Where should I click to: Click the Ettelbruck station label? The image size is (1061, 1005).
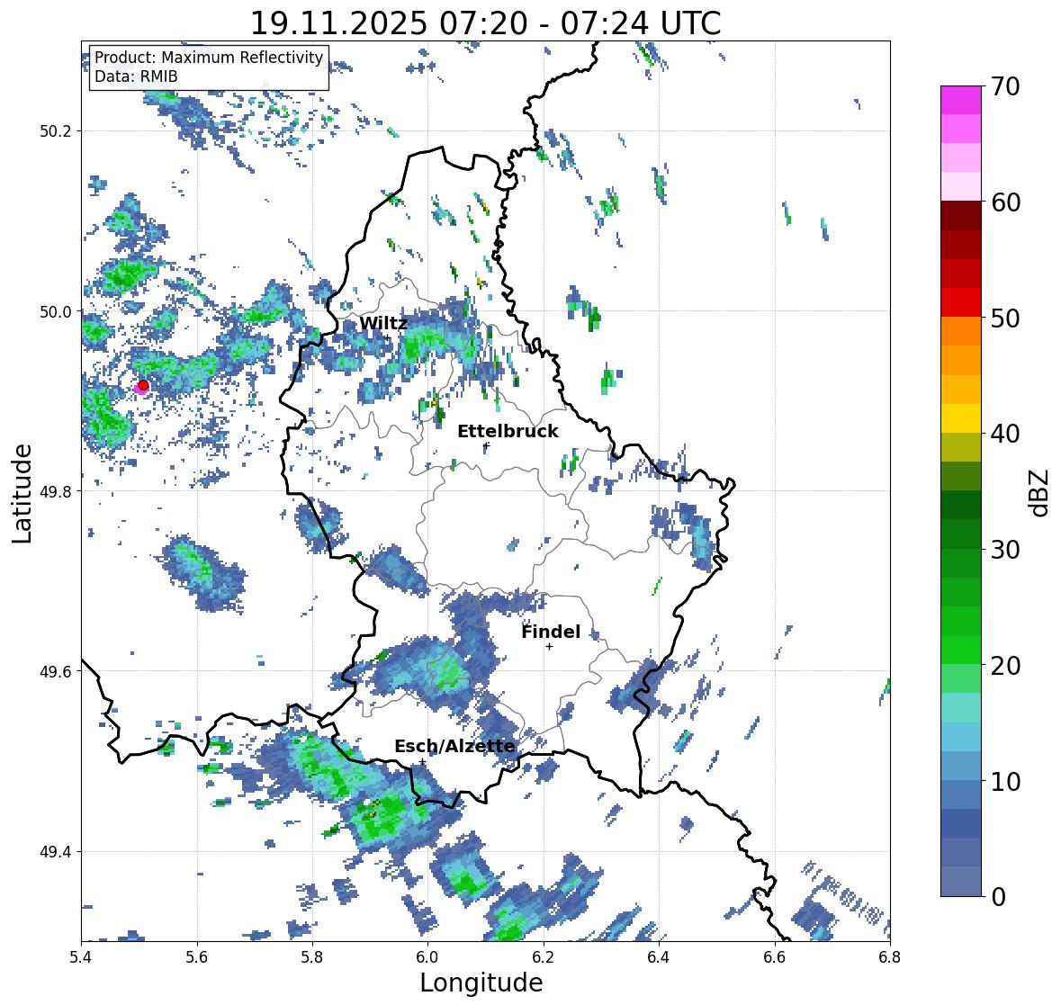point(508,432)
